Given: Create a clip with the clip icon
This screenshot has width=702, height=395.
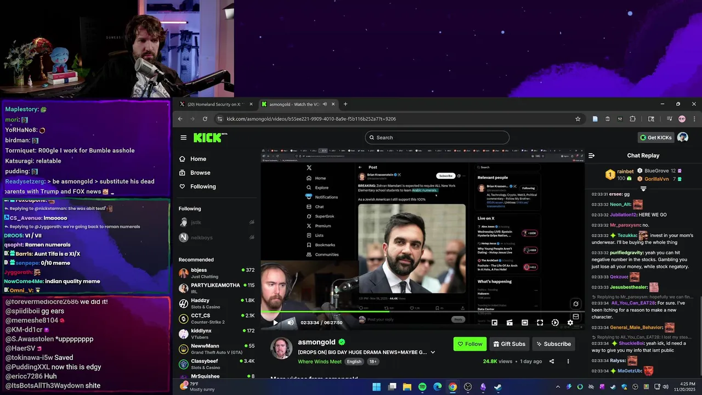Looking at the screenshot, I should pyautogui.click(x=509, y=323).
